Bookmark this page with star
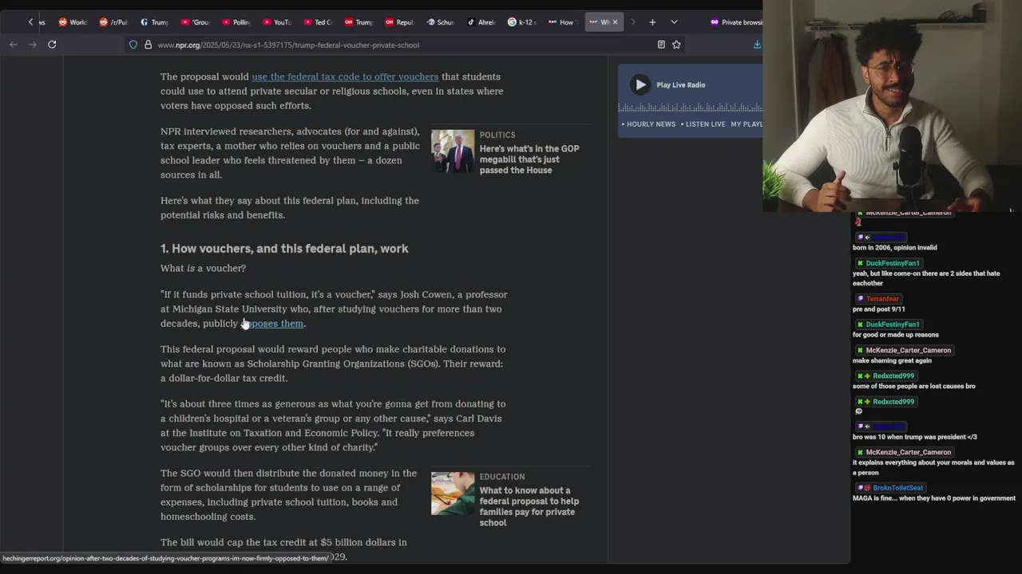Image resolution: width=1022 pixels, height=574 pixels. (676, 45)
